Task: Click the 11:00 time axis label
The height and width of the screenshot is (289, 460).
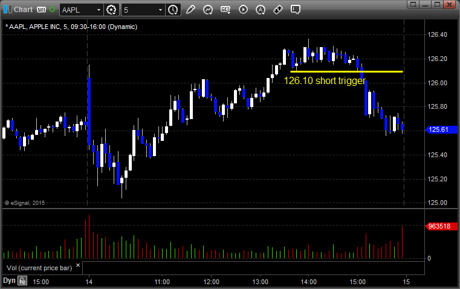Action: 162,282
